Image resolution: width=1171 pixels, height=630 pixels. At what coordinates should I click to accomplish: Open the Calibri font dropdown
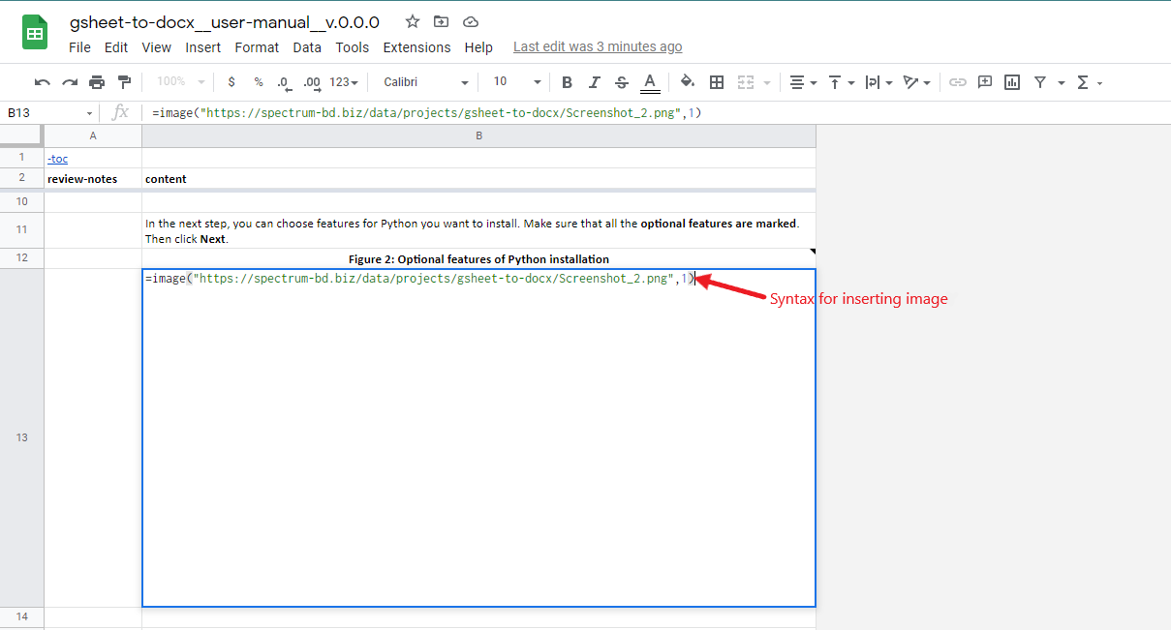[425, 82]
